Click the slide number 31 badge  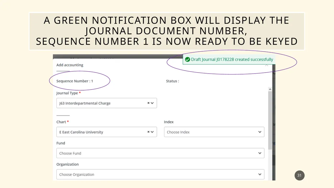pyautogui.click(x=299, y=175)
